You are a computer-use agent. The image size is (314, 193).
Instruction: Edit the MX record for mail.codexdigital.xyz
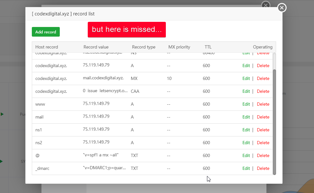246,78
